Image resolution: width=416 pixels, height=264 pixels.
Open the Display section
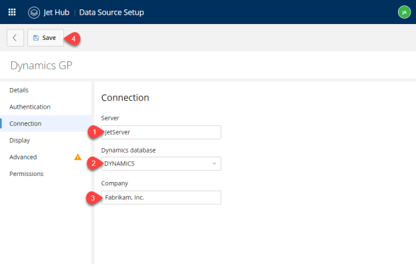pyautogui.click(x=19, y=141)
